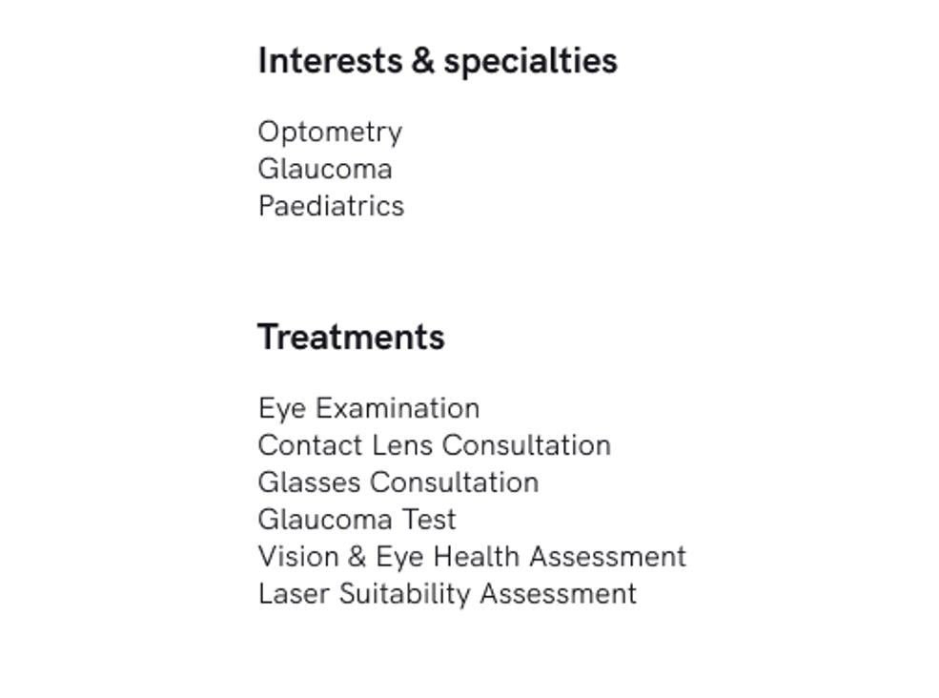Select the Eye Examination treatment

click(x=368, y=408)
